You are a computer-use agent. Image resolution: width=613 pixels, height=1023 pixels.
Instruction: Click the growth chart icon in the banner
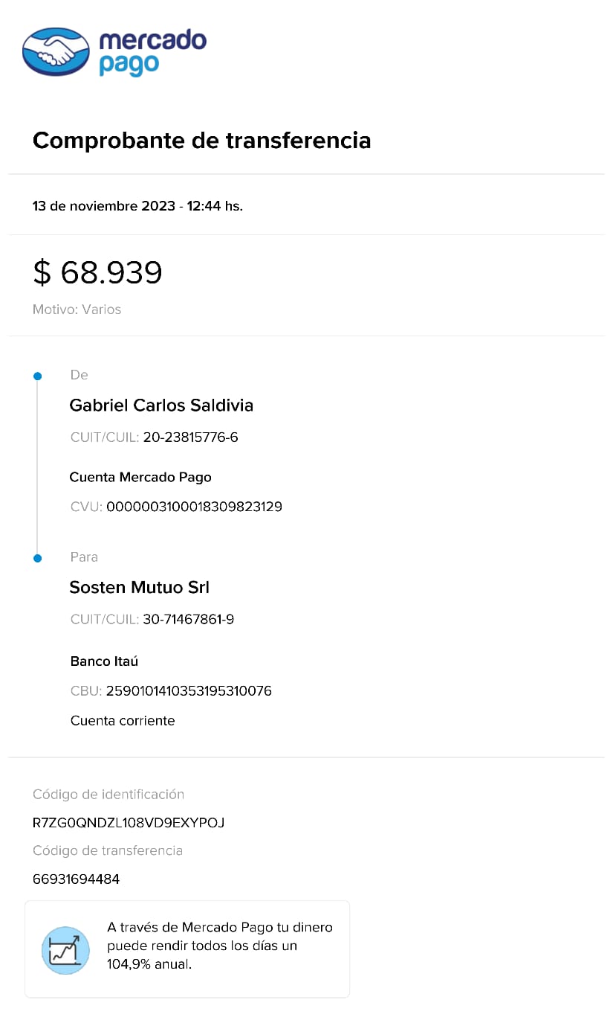click(x=65, y=950)
